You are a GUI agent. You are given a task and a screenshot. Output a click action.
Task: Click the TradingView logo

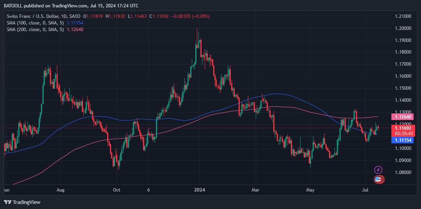point(22,202)
